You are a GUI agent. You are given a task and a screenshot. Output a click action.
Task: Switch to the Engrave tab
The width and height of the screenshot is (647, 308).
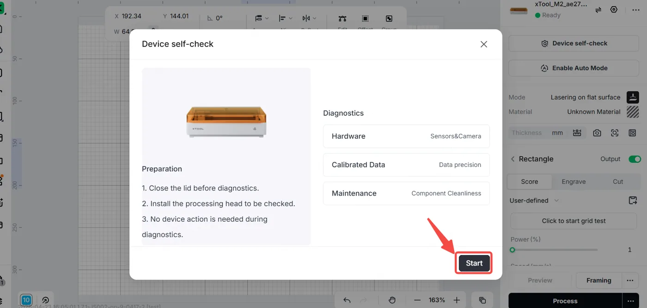click(574, 182)
